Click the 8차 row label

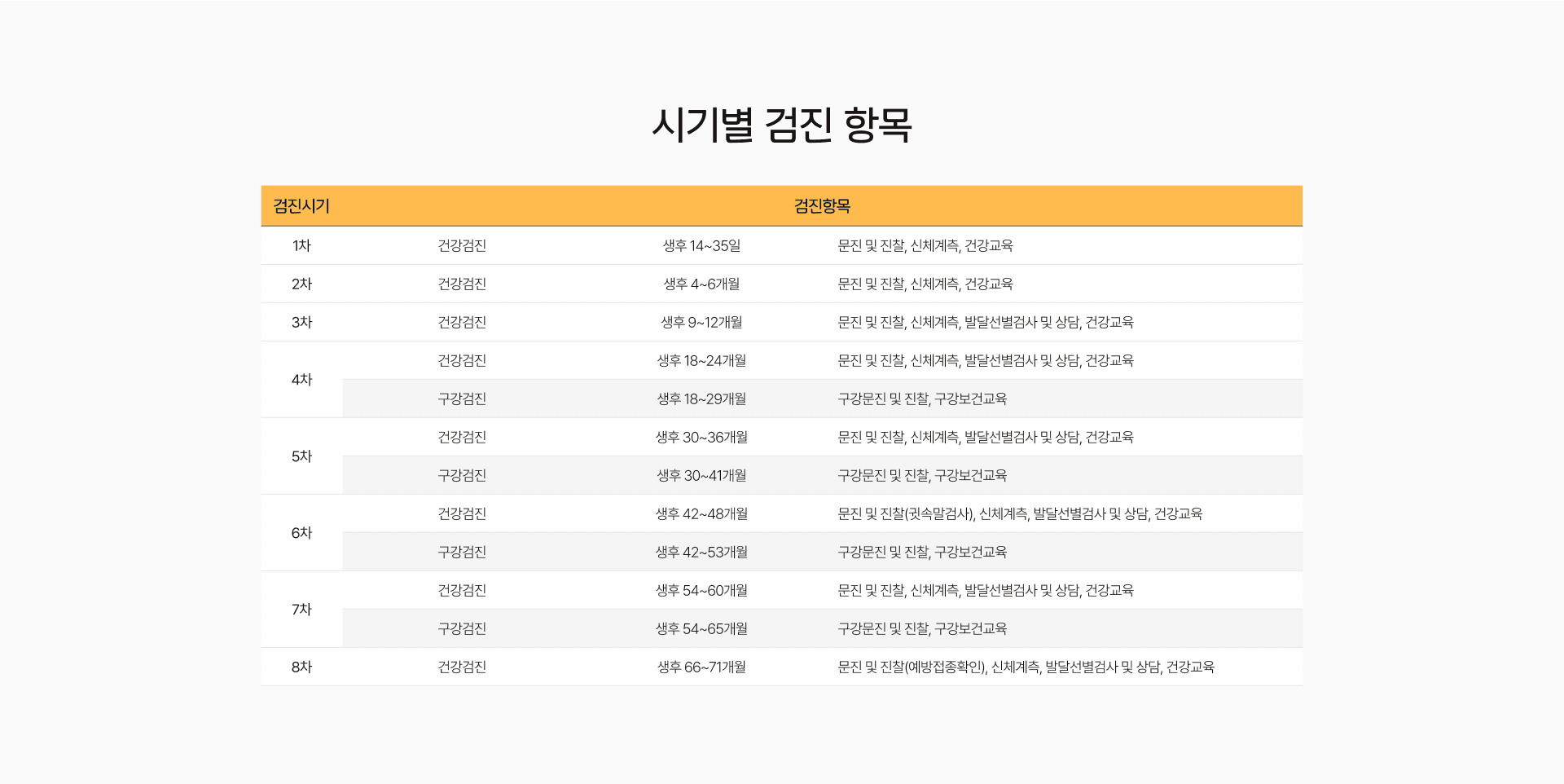click(301, 667)
